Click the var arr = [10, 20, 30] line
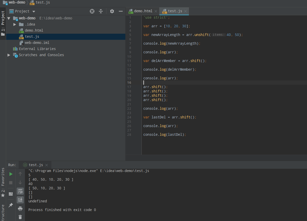This screenshot has height=221, width=307. tap(167, 26)
